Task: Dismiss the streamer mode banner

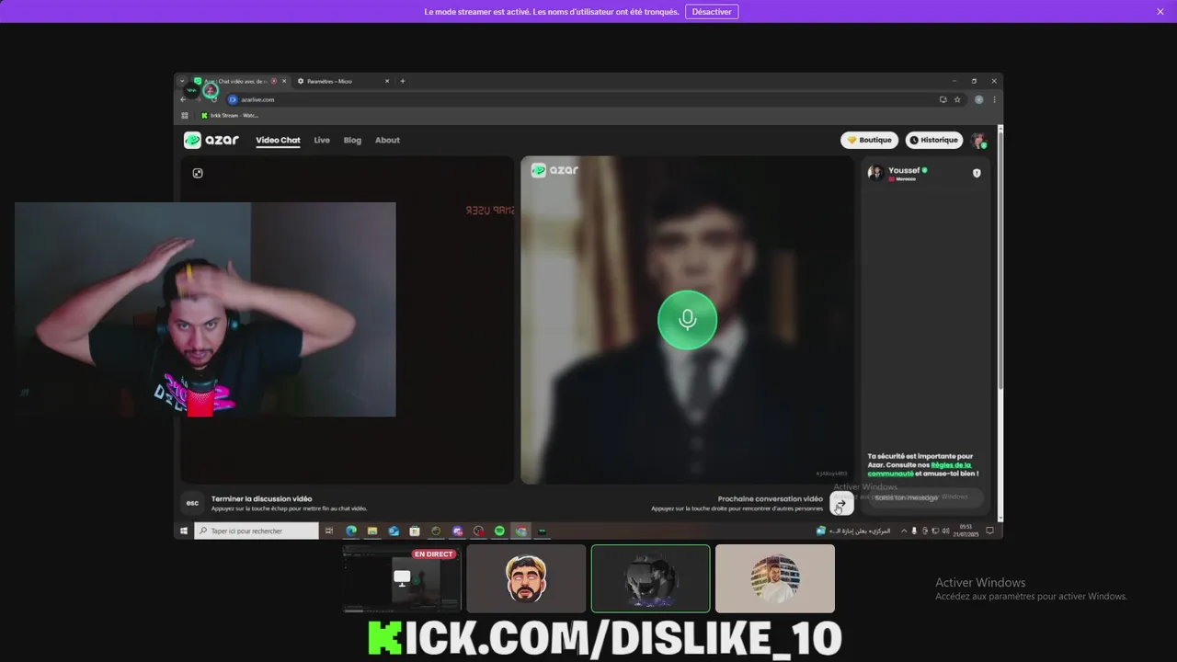Action: point(1160,11)
